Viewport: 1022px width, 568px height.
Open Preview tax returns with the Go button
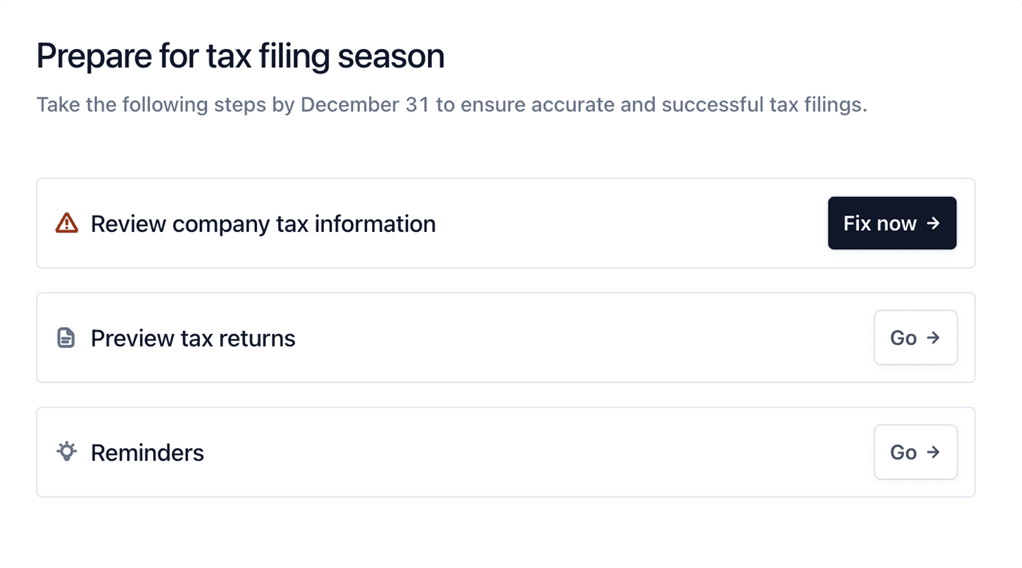916,338
